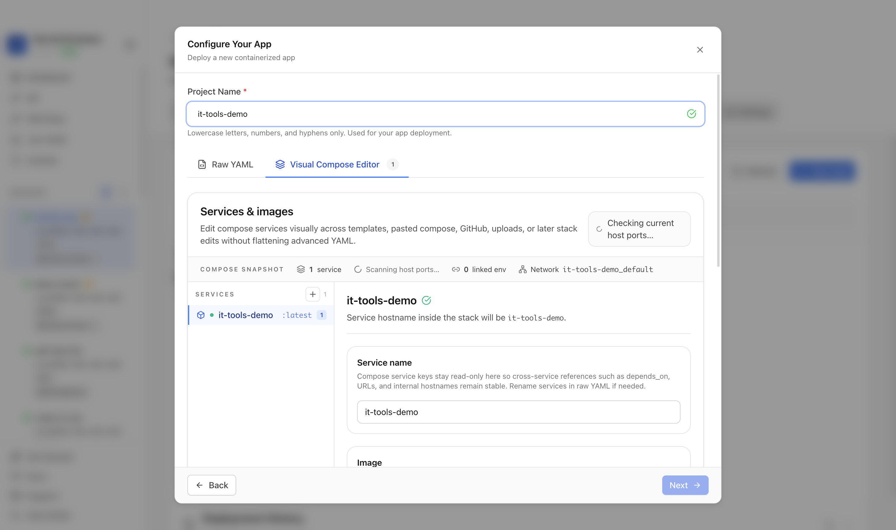The width and height of the screenshot is (896, 530).
Task: Click the cube icon of it-tools-demo service
Action: pos(201,315)
